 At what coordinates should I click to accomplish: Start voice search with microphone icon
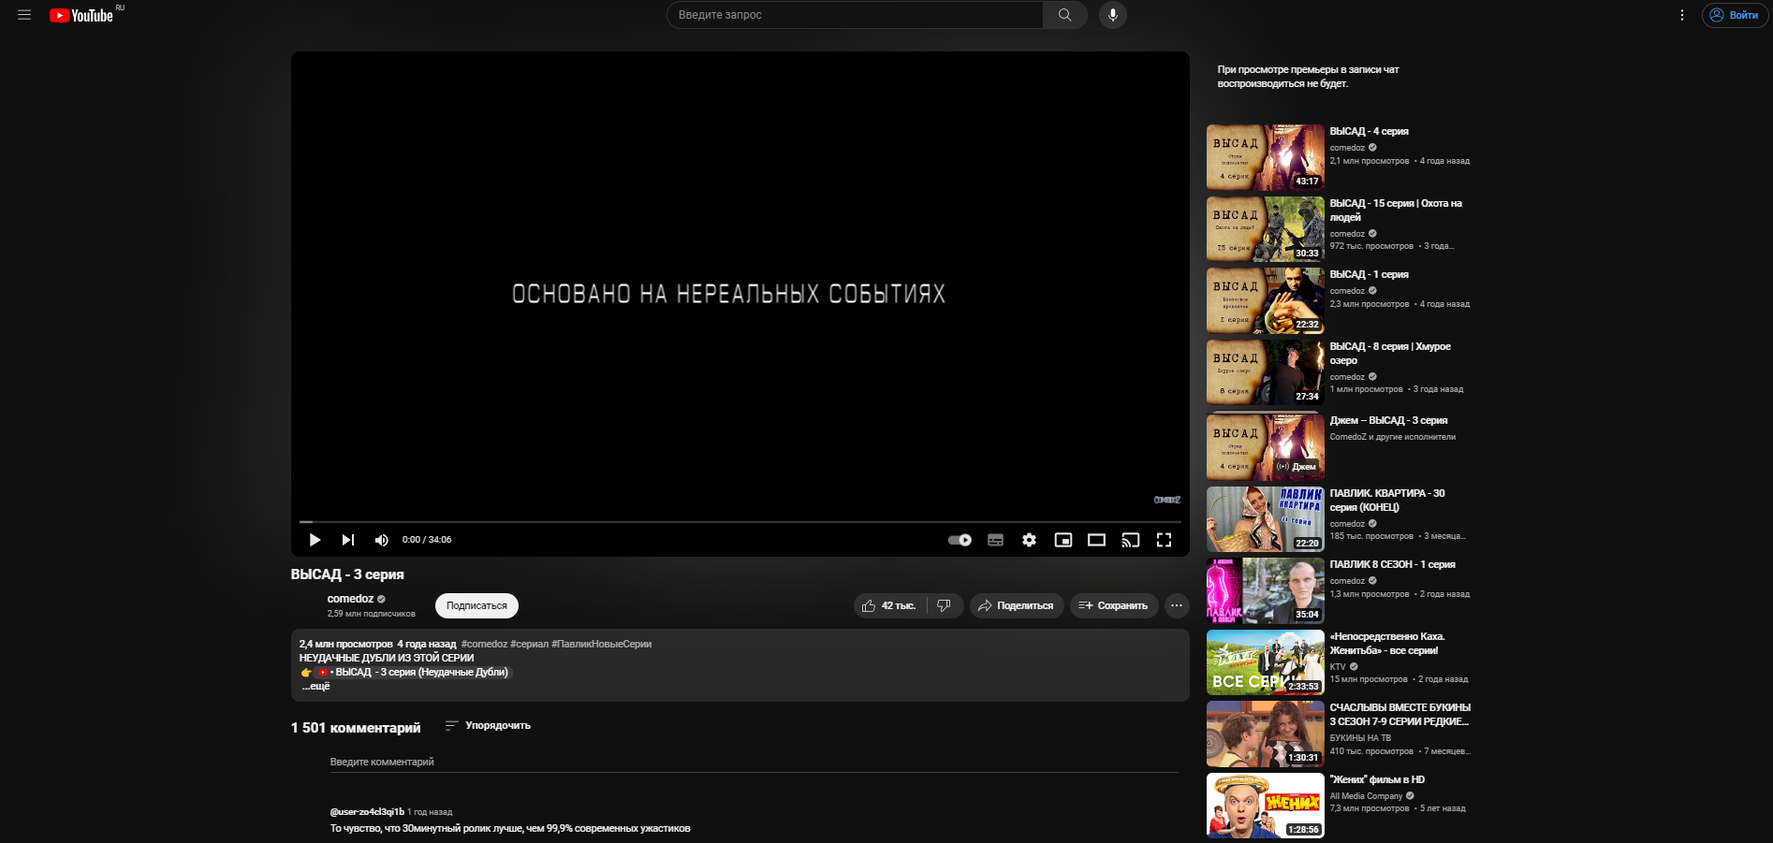(x=1112, y=15)
